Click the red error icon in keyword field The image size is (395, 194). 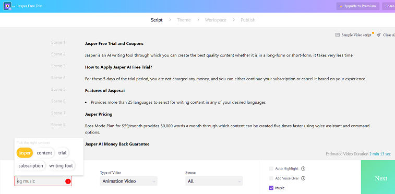[68, 181]
